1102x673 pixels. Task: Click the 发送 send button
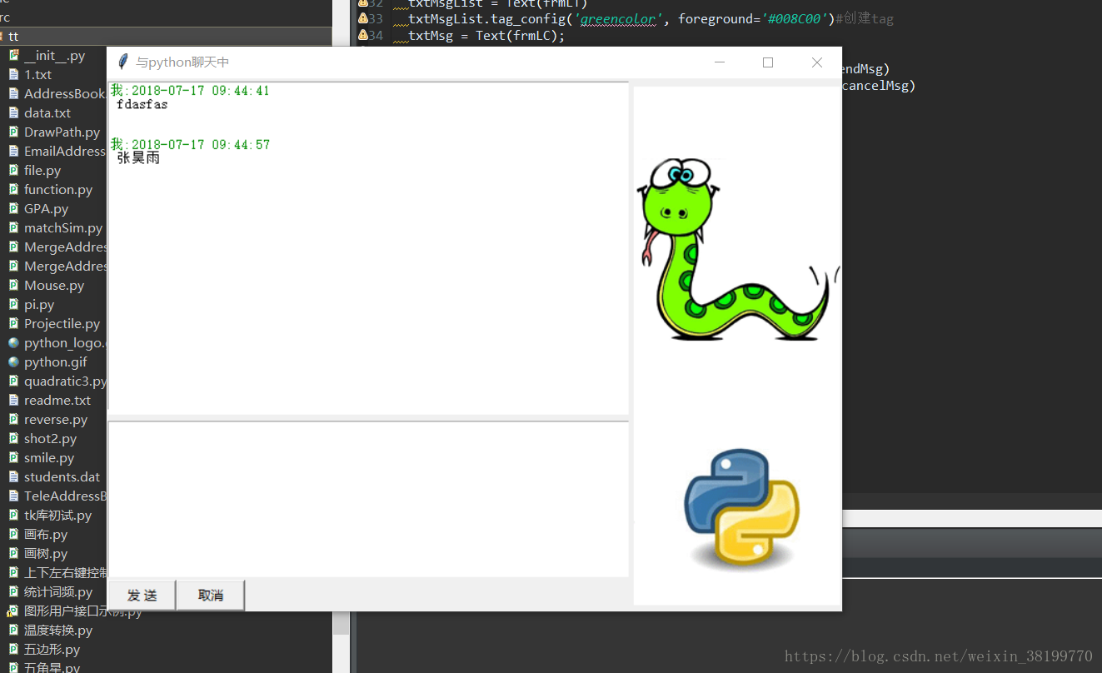[x=142, y=595]
